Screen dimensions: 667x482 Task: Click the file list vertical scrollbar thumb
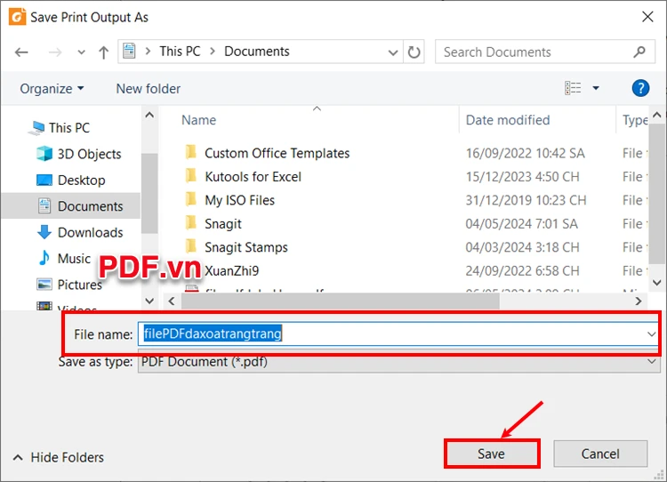click(656, 194)
